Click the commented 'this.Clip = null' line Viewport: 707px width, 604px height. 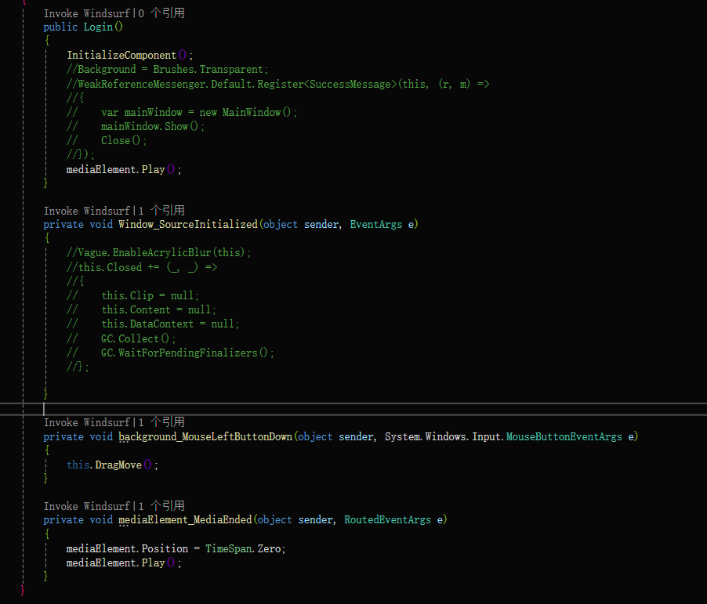point(133,295)
